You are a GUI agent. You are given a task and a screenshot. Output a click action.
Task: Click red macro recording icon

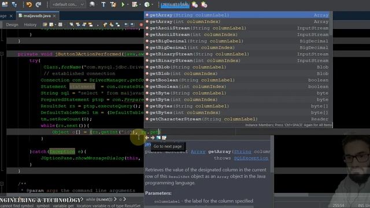coord(141,24)
